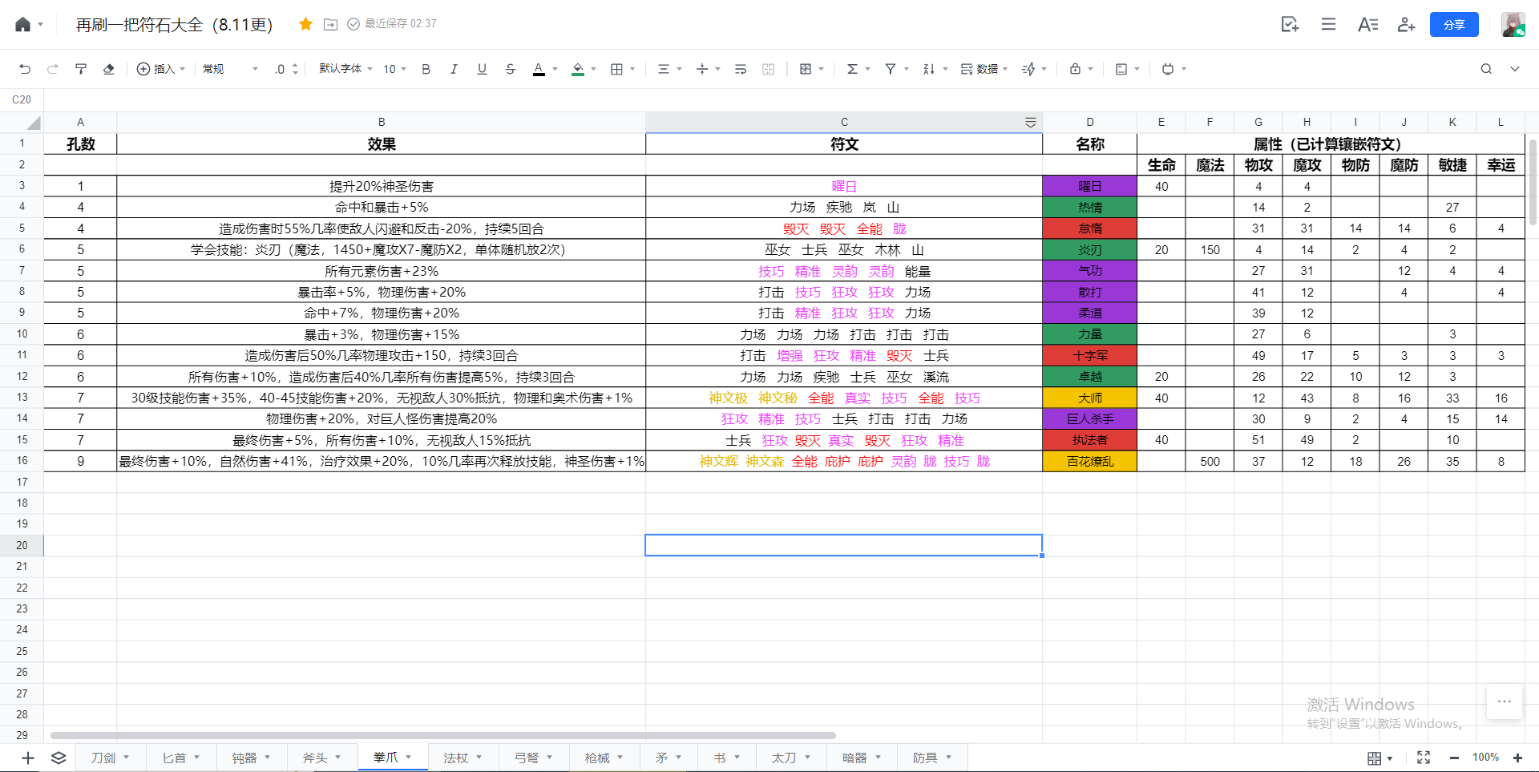Open the 常规 number format dropdown

point(231,69)
